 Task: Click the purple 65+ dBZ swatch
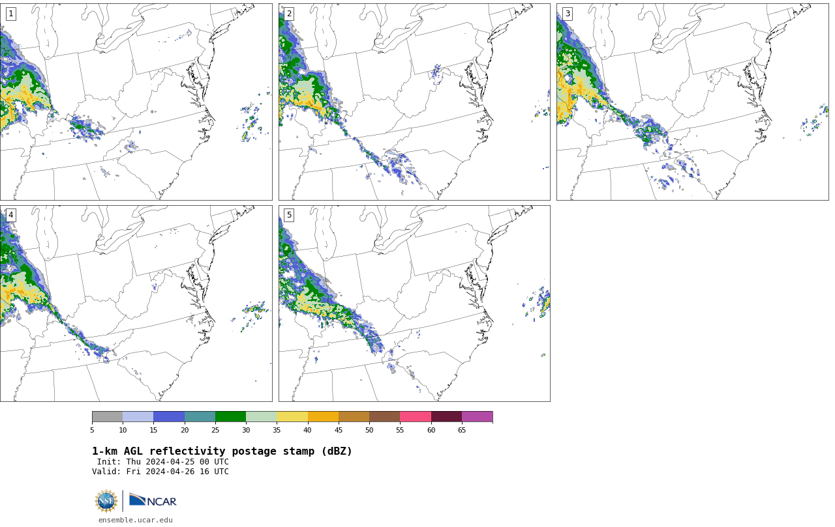click(x=477, y=417)
